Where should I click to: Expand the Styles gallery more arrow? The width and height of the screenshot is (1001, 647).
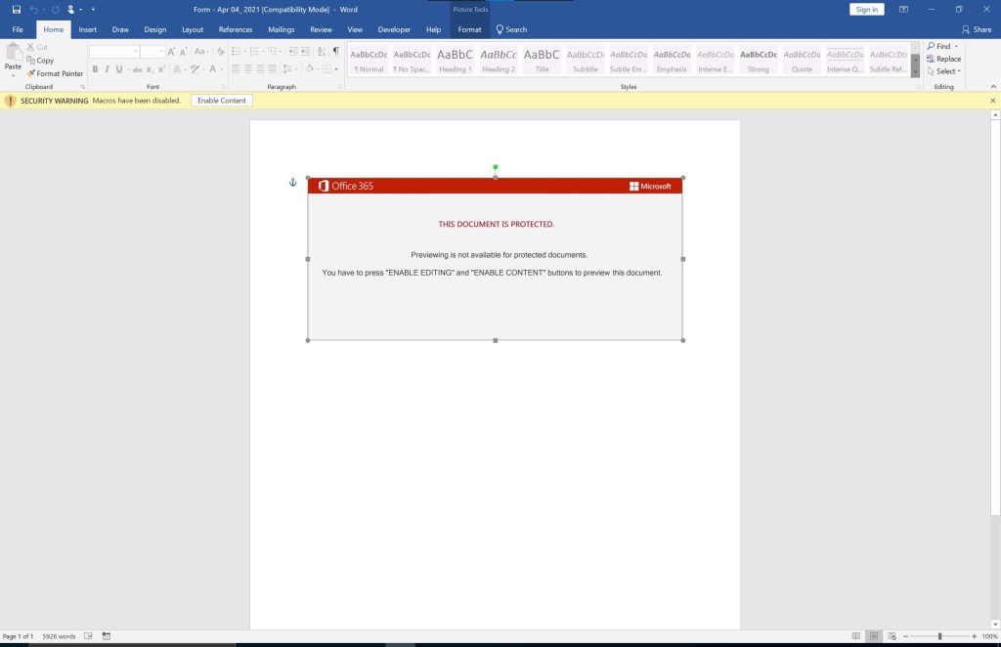coord(915,72)
